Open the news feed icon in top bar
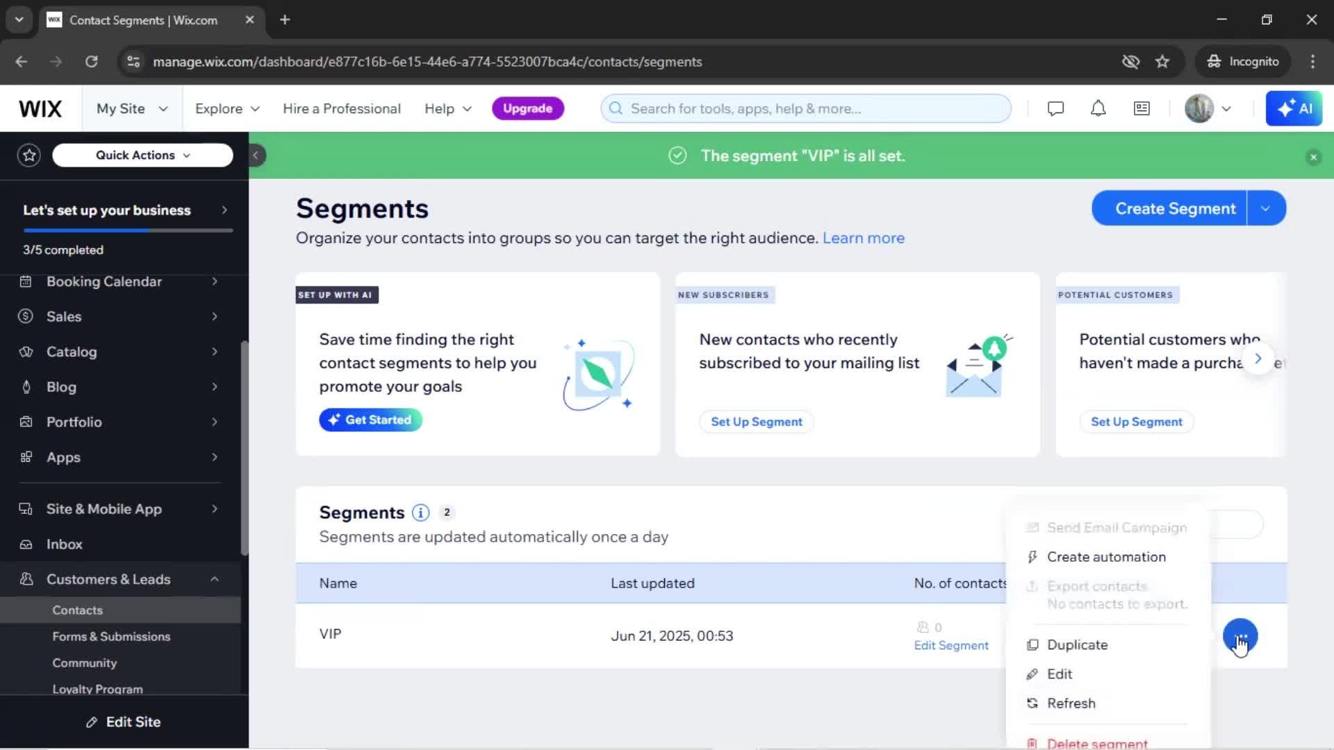Image resolution: width=1334 pixels, height=750 pixels. click(1142, 108)
